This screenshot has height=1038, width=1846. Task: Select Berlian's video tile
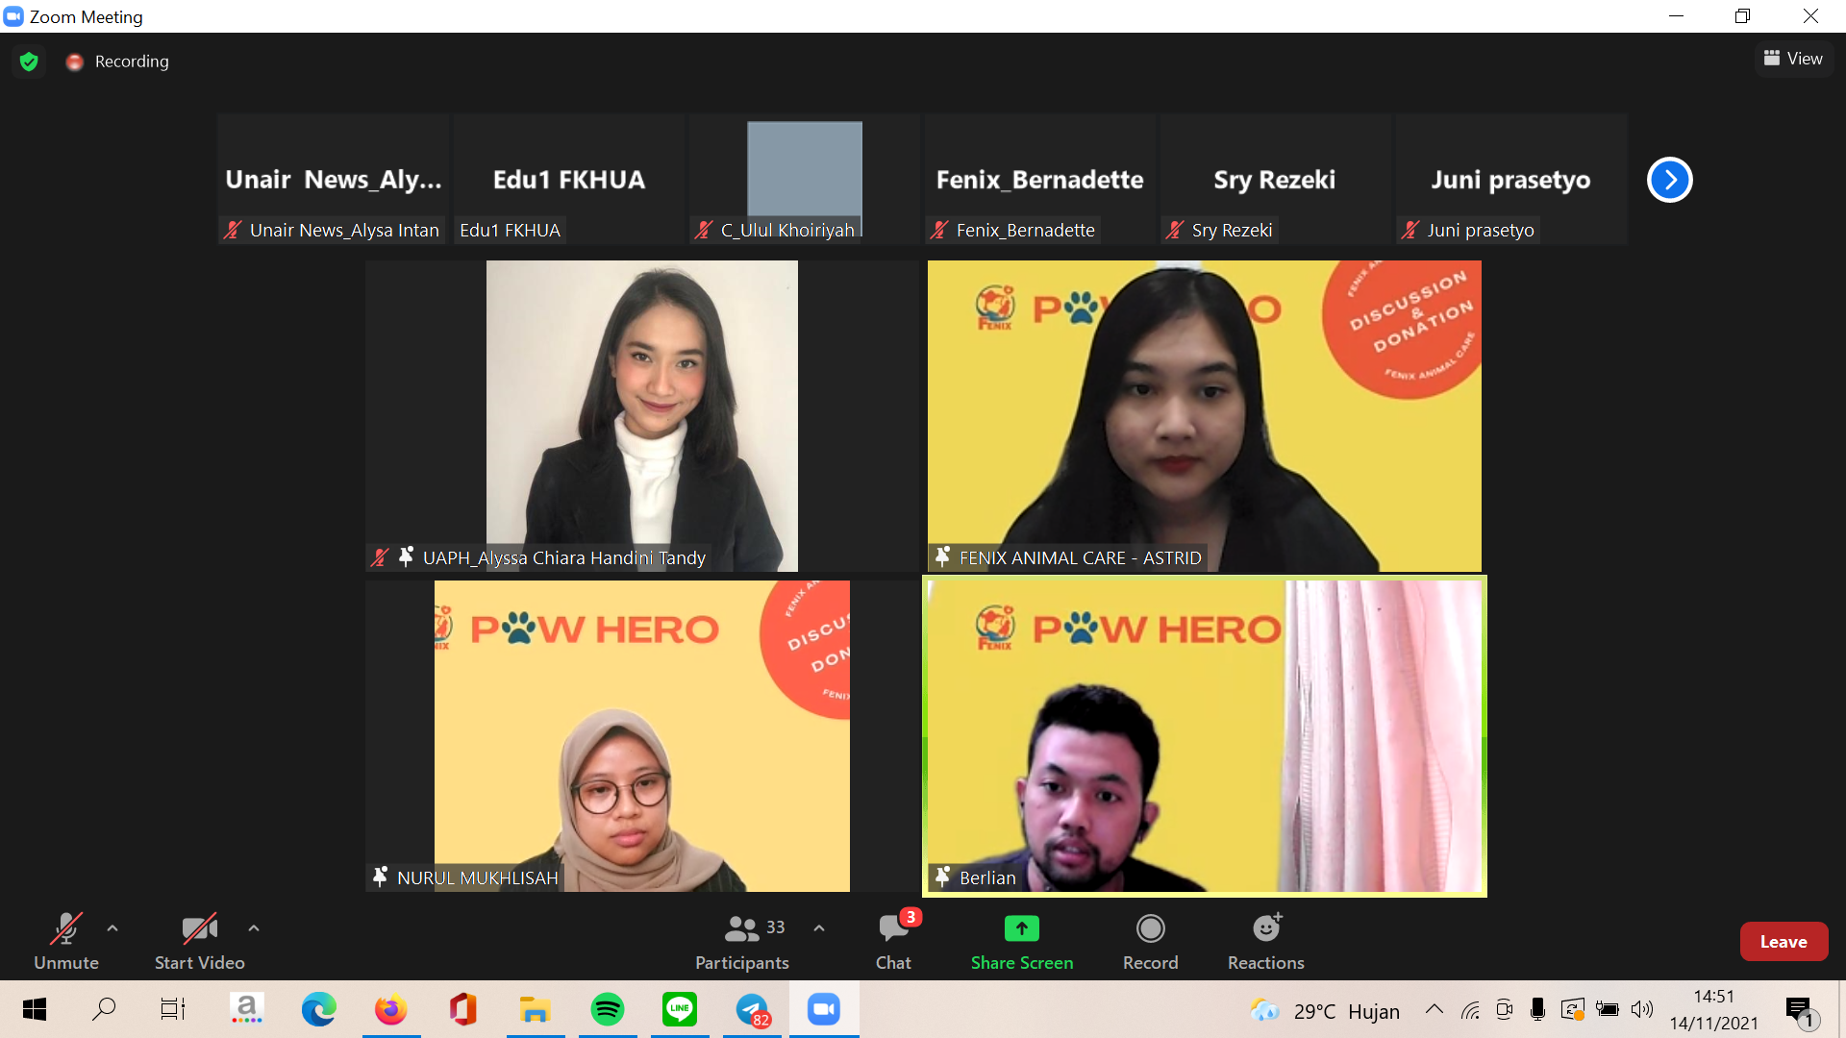tap(1204, 735)
